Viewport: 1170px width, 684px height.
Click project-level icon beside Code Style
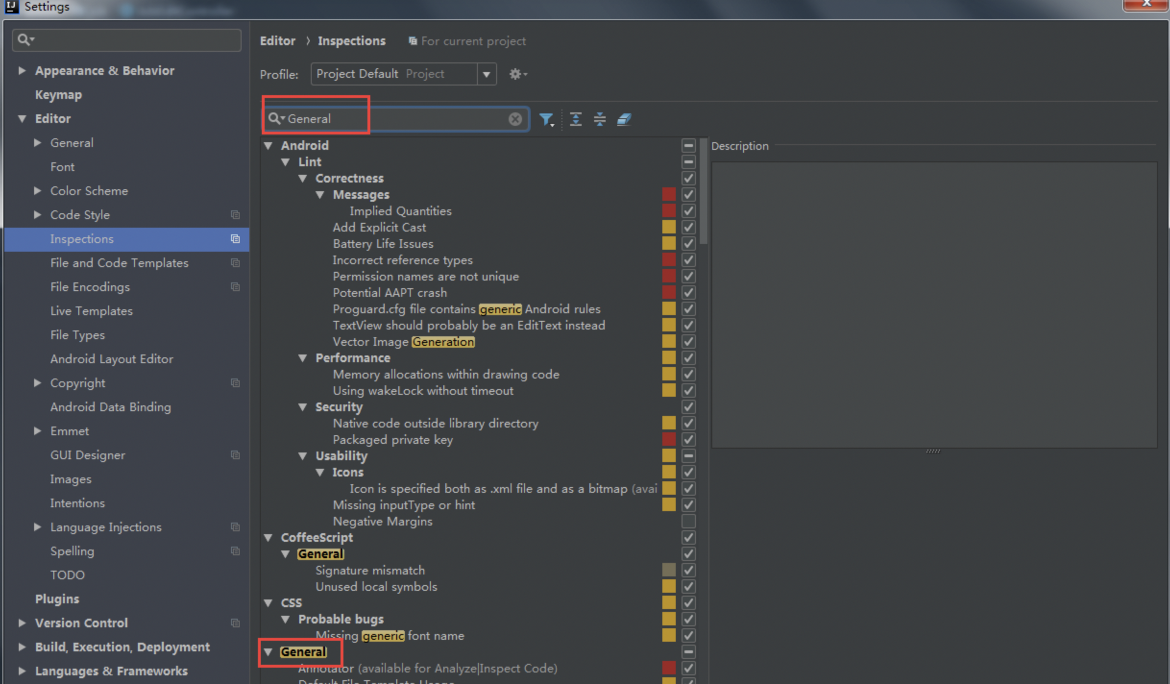click(235, 215)
